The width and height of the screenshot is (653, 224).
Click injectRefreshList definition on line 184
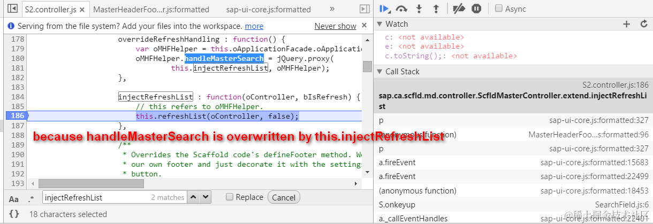tap(156, 97)
